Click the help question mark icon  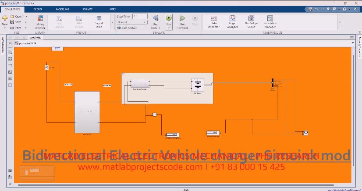coord(344,9)
